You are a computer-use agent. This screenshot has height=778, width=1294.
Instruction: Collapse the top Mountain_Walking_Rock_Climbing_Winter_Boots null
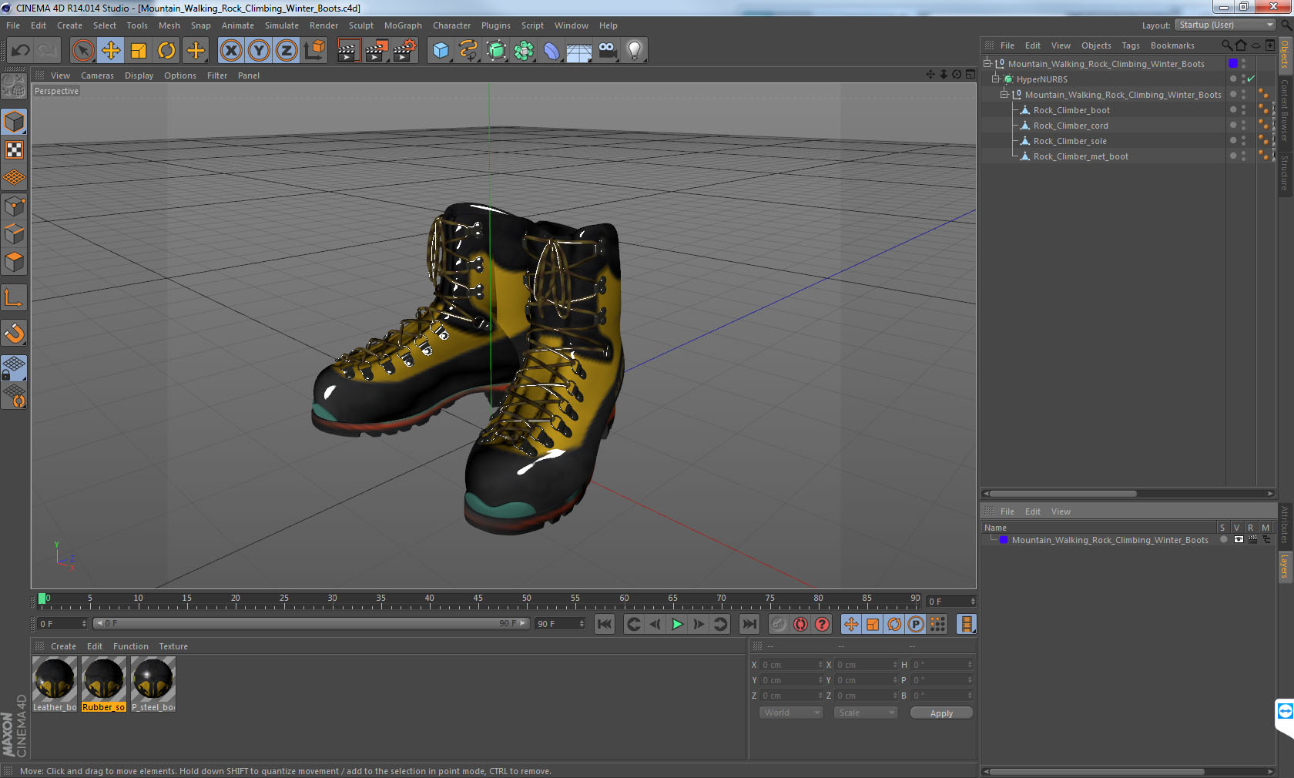click(x=987, y=64)
